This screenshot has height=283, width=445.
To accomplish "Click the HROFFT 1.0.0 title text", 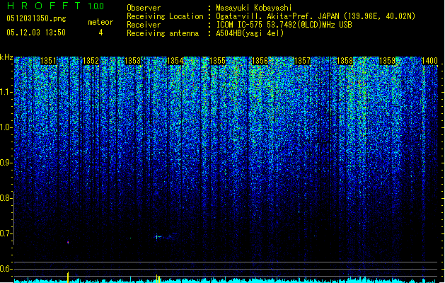I will (x=55, y=6).
